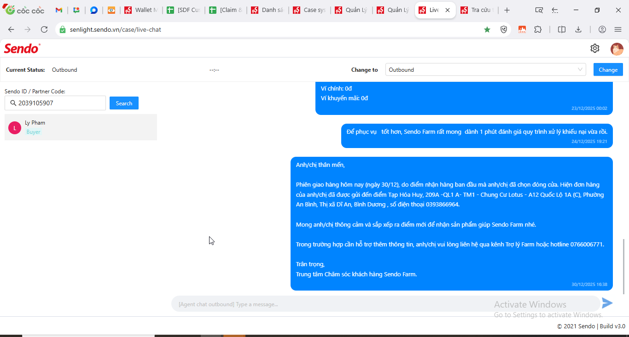
Task: Click the agent chat message input
Action: click(x=385, y=304)
